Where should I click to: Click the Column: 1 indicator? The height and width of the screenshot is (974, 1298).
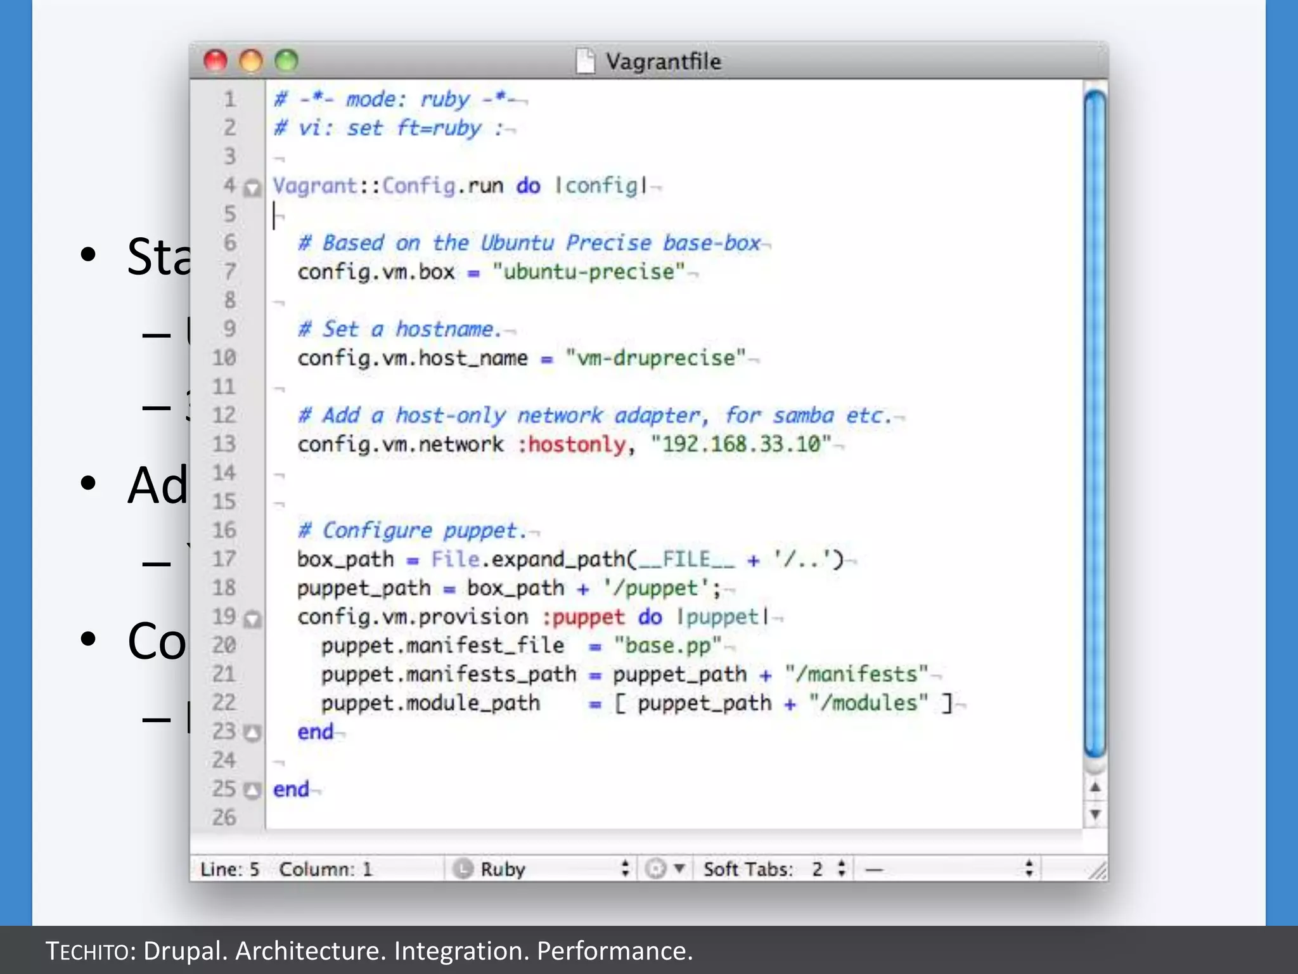pyautogui.click(x=325, y=869)
